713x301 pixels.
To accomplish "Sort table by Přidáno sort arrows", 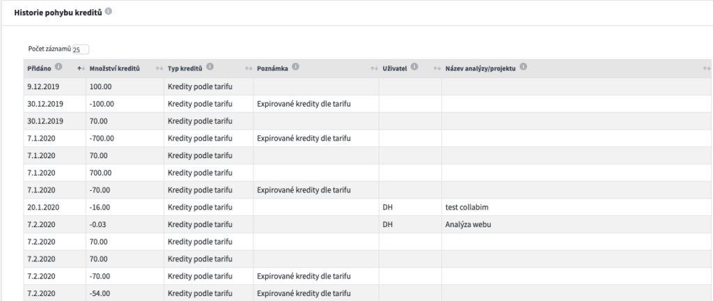I will (81, 69).
